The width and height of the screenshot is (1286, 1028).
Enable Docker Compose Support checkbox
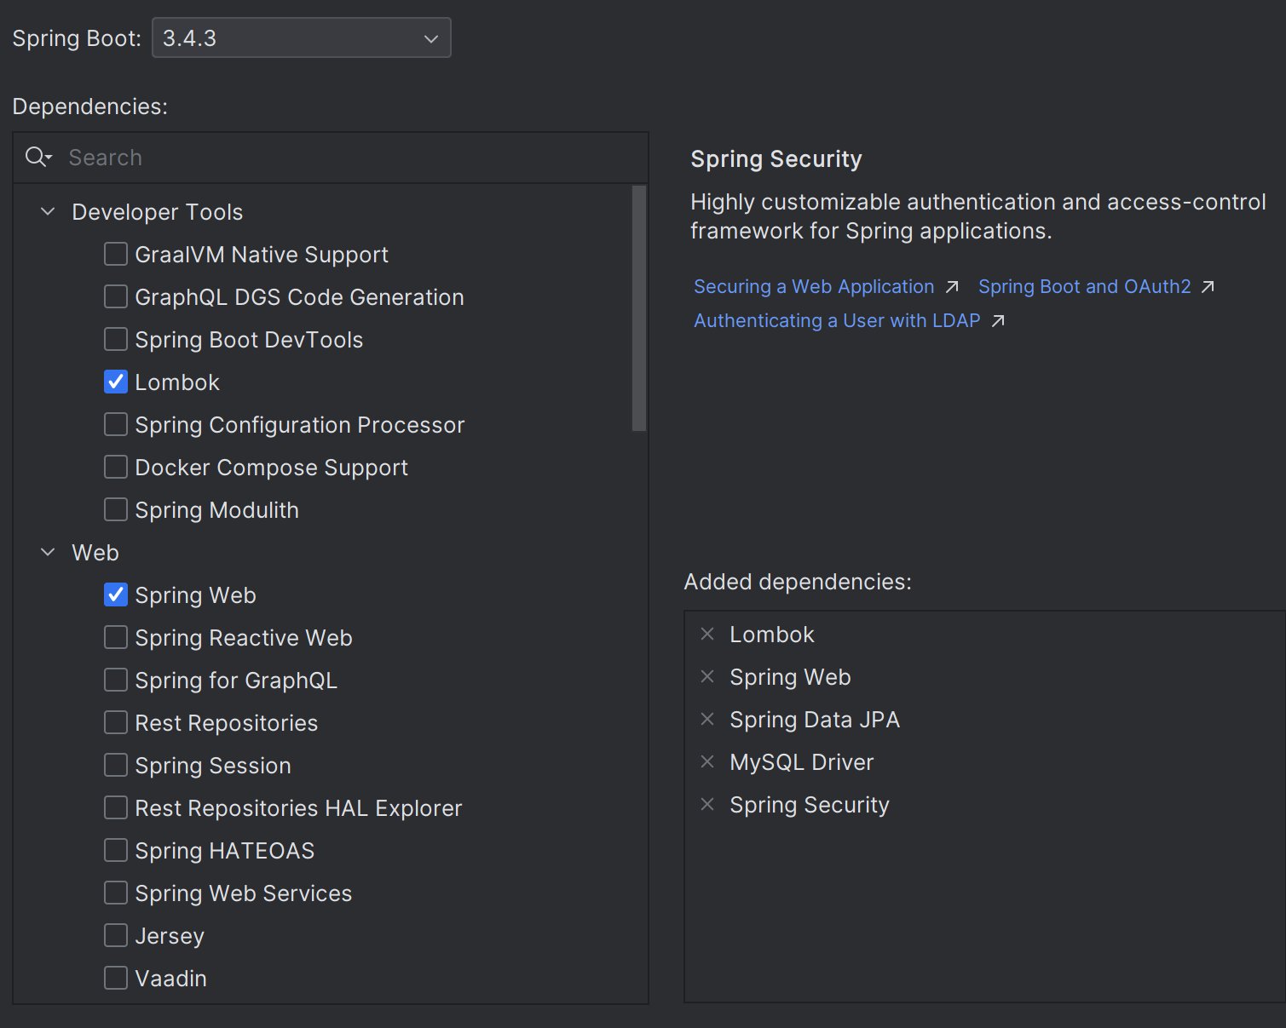click(x=116, y=467)
